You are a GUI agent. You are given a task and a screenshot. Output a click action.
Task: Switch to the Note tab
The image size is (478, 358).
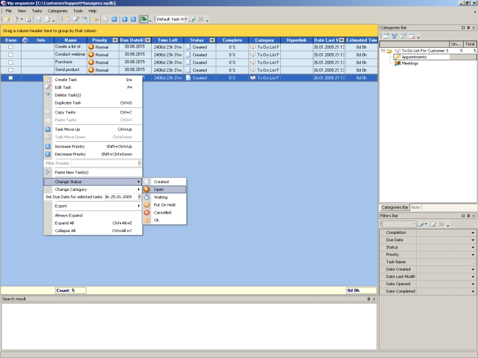pyautogui.click(x=415, y=207)
